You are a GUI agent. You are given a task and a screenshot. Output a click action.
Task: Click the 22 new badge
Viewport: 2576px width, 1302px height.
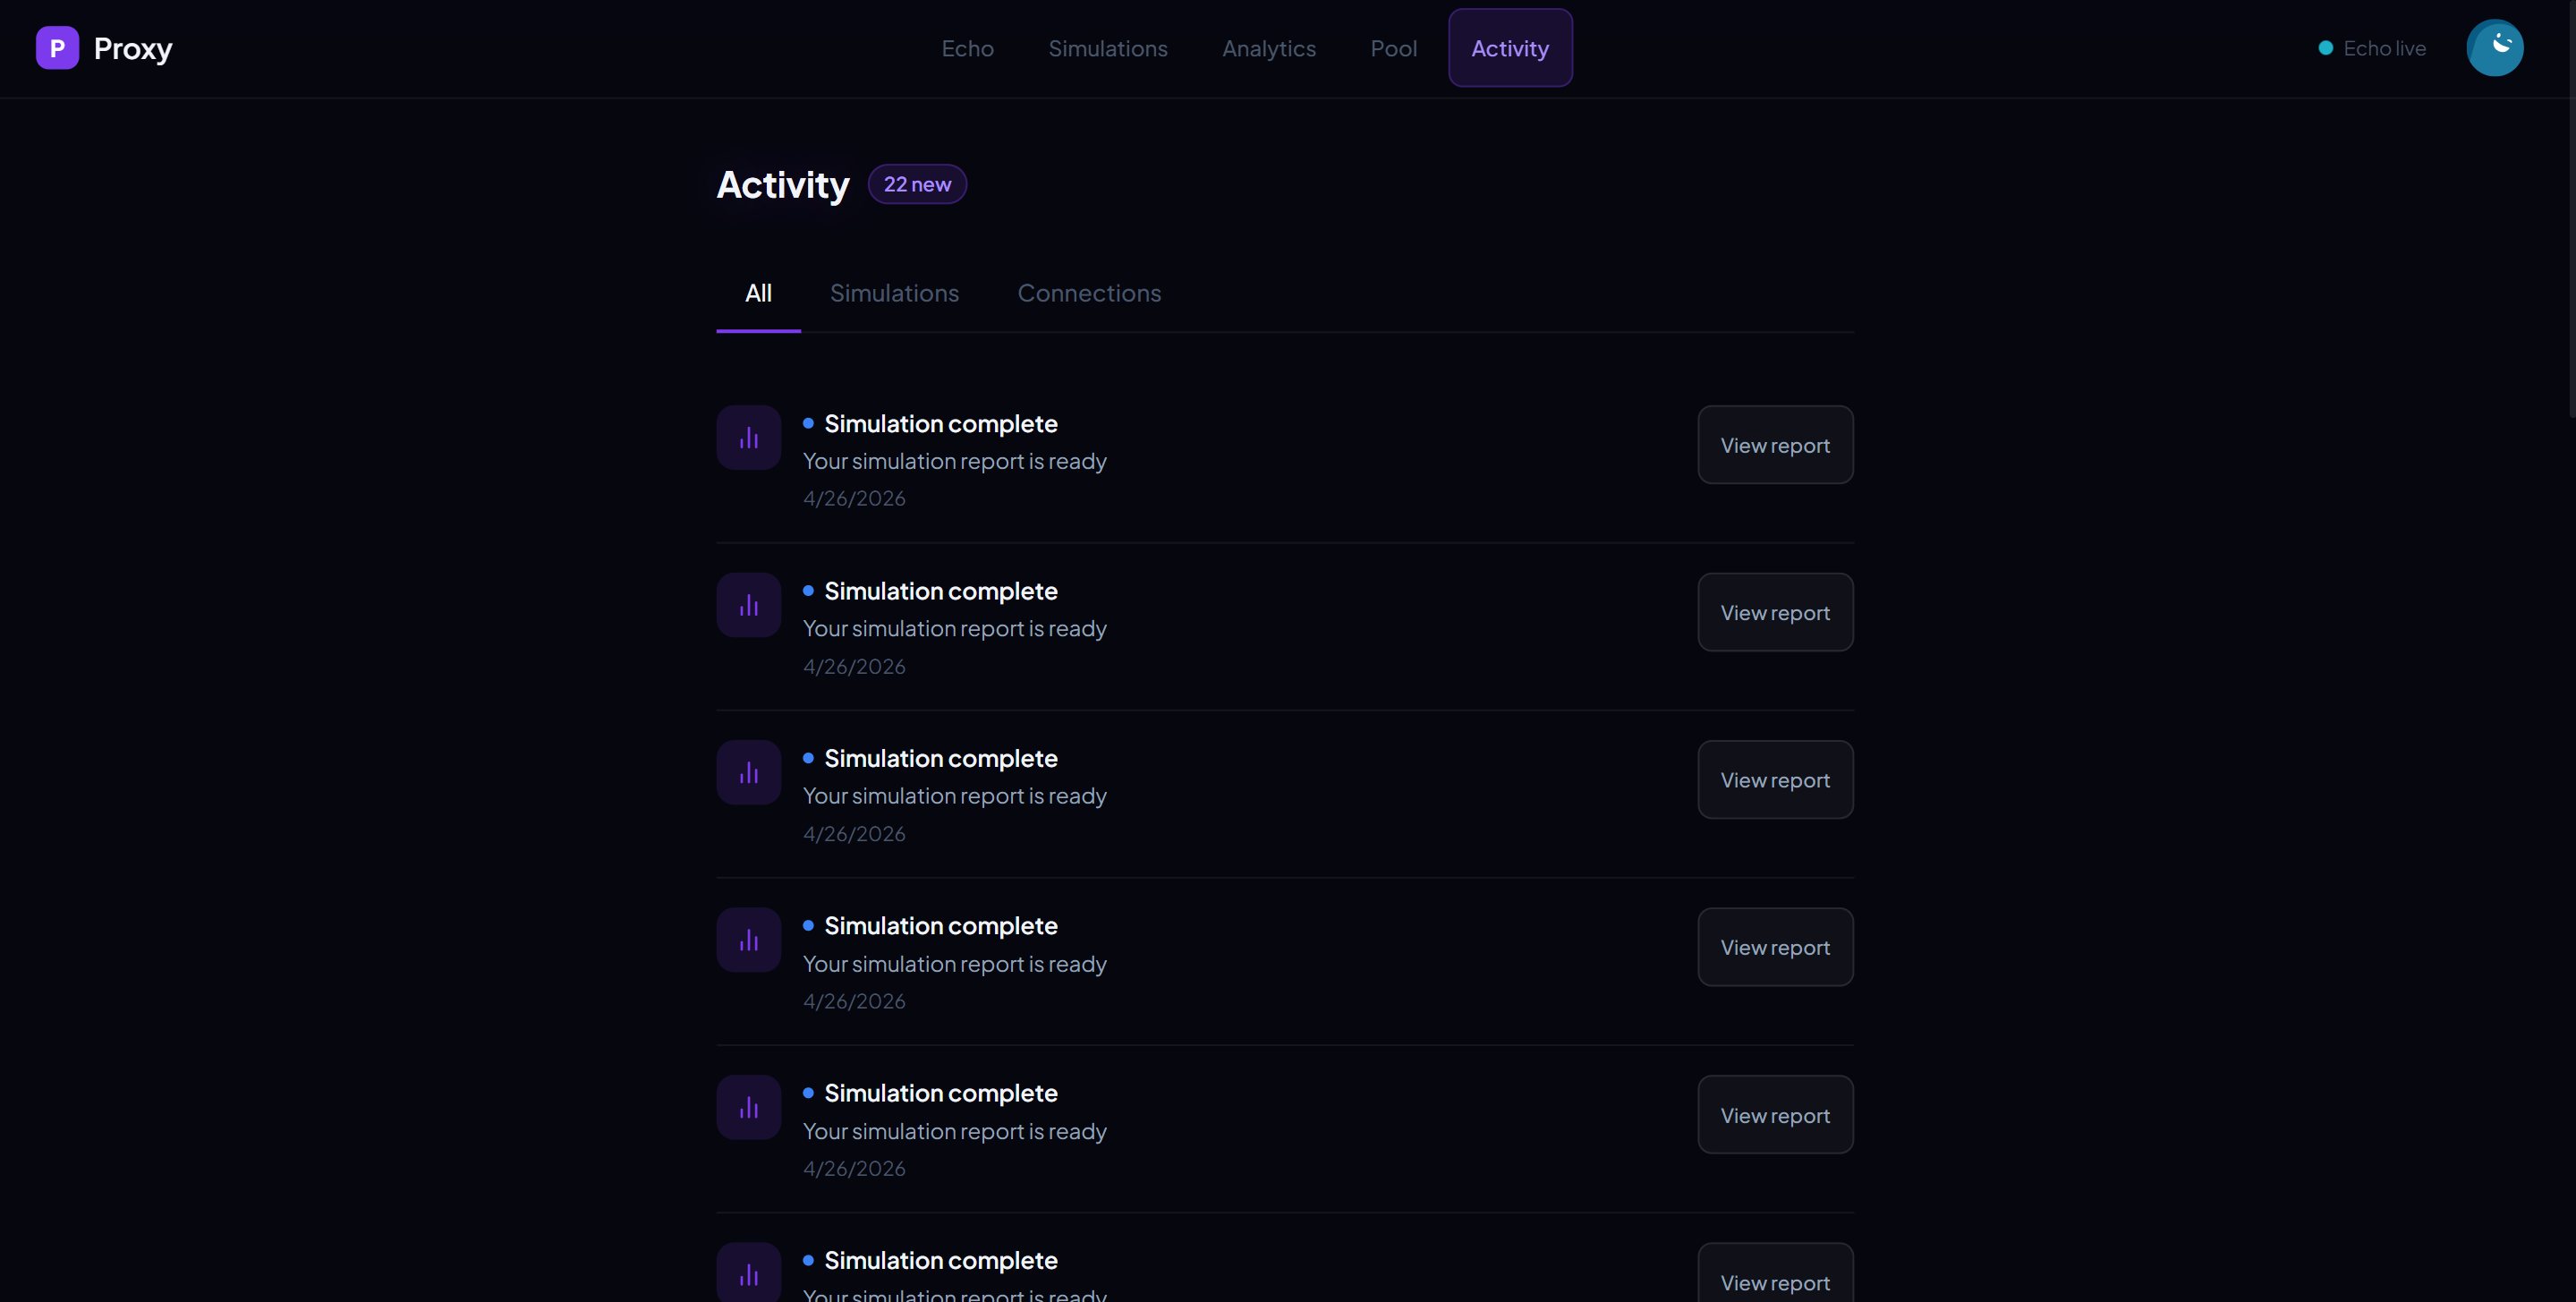pyautogui.click(x=916, y=184)
